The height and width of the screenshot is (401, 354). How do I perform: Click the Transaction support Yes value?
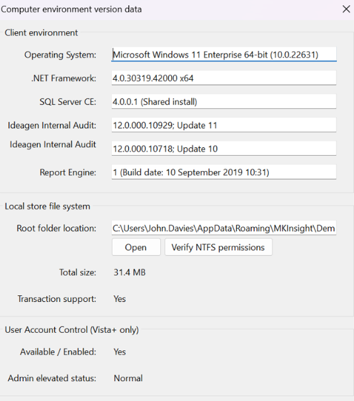point(120,299)
